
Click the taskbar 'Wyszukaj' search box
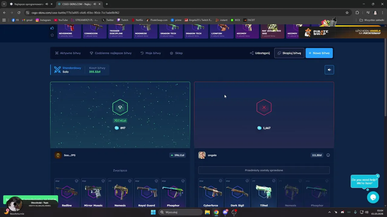180,212
